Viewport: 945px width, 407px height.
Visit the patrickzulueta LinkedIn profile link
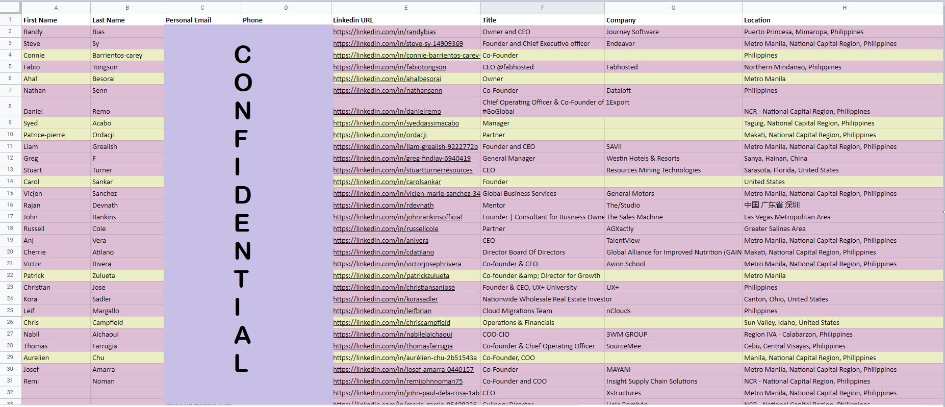pos(391,275)
